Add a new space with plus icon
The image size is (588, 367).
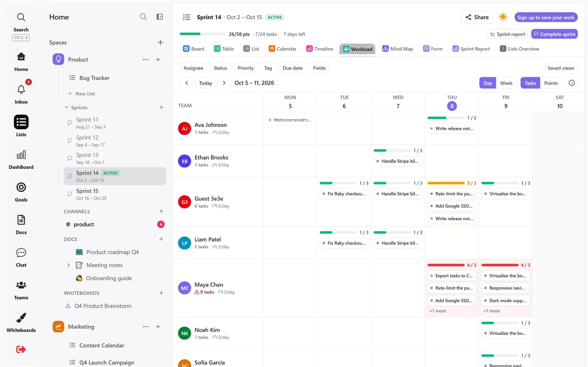160,43
